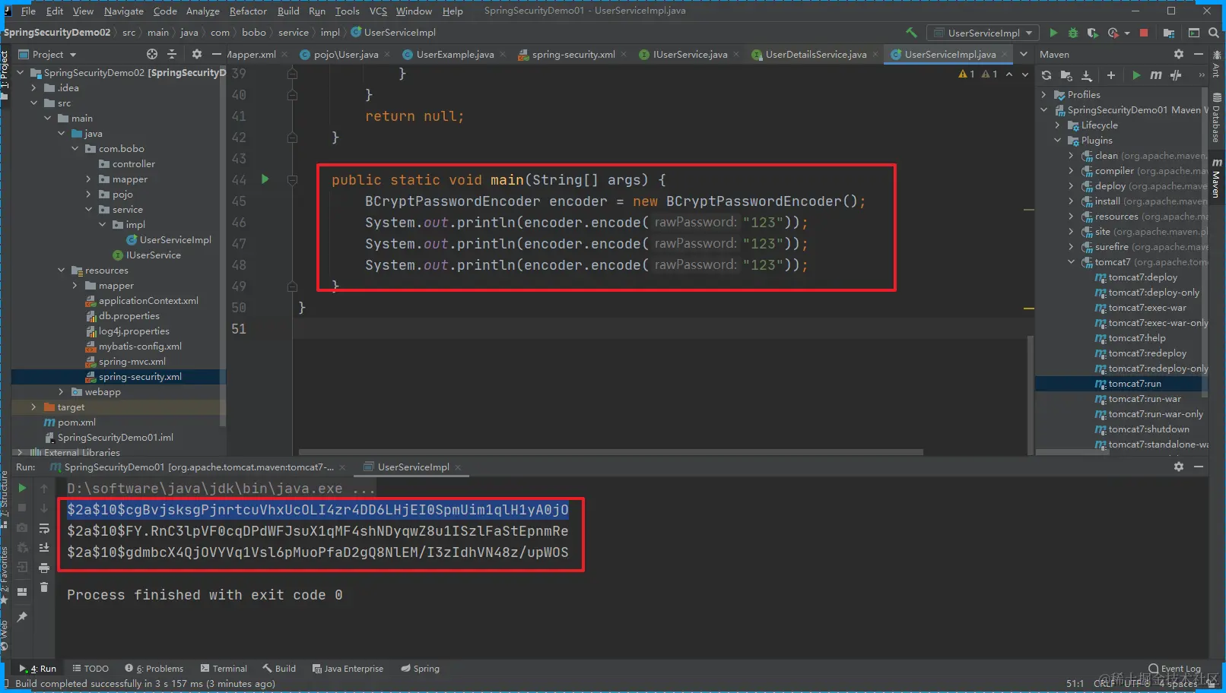Switch to the spring-security.xml editor tab
This screenshot has height=693, width=1226.
[573, 54]
